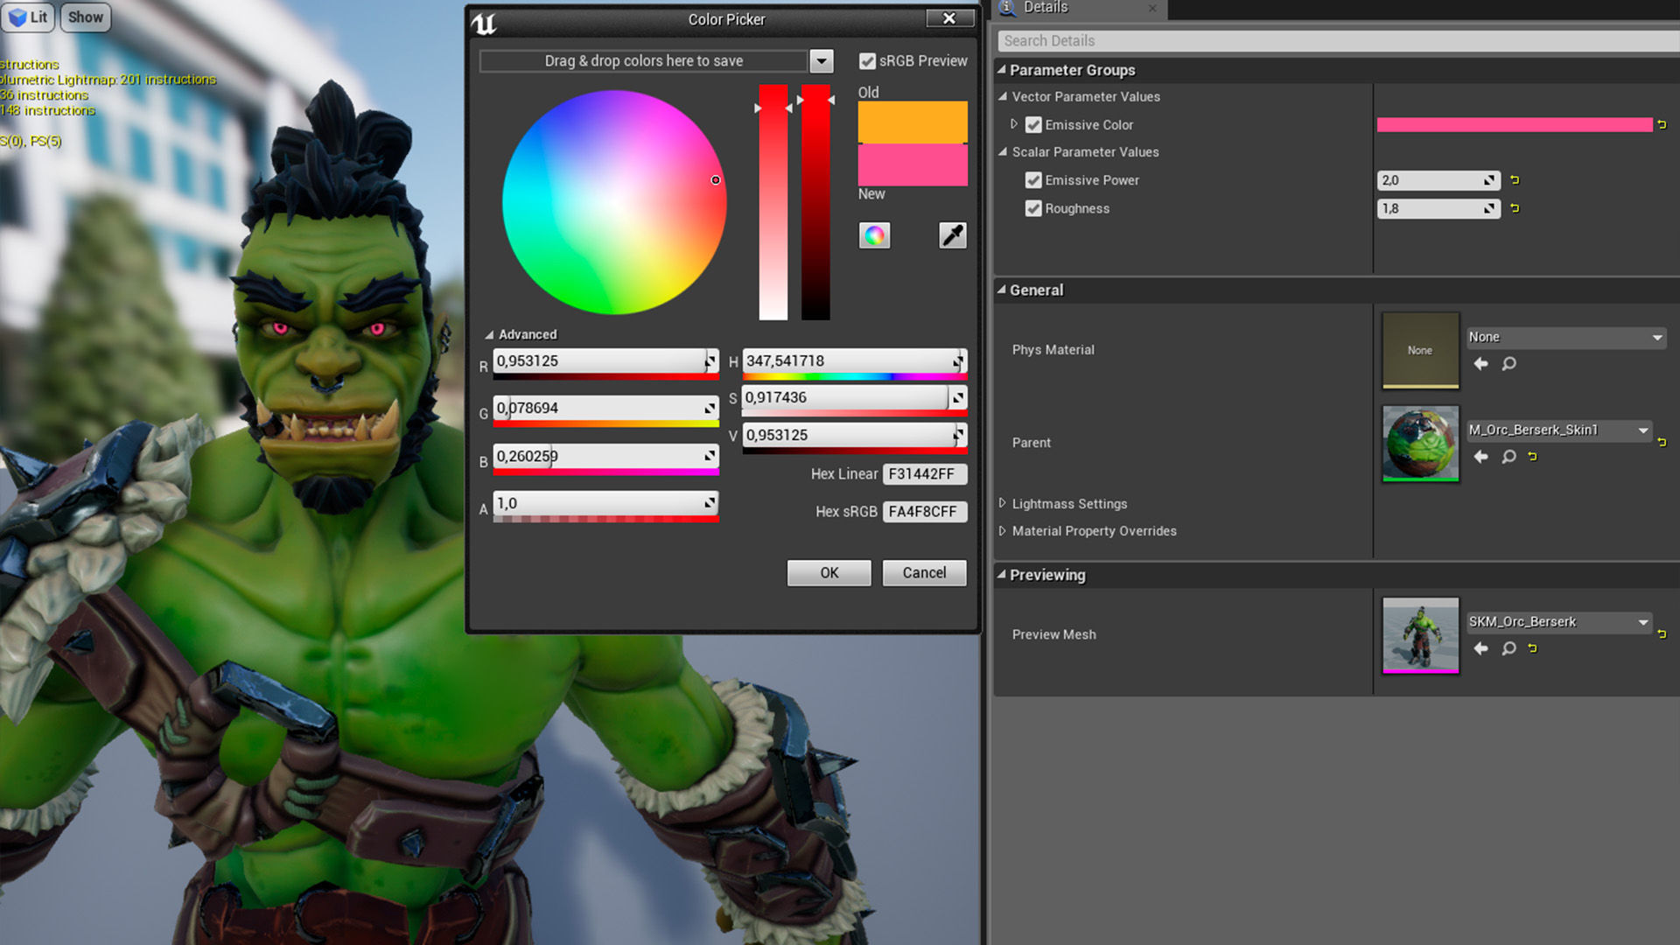Select the Old orange color swatch
The height and width of the screenshot is (945, 1680).
click(x=913, y=122)
